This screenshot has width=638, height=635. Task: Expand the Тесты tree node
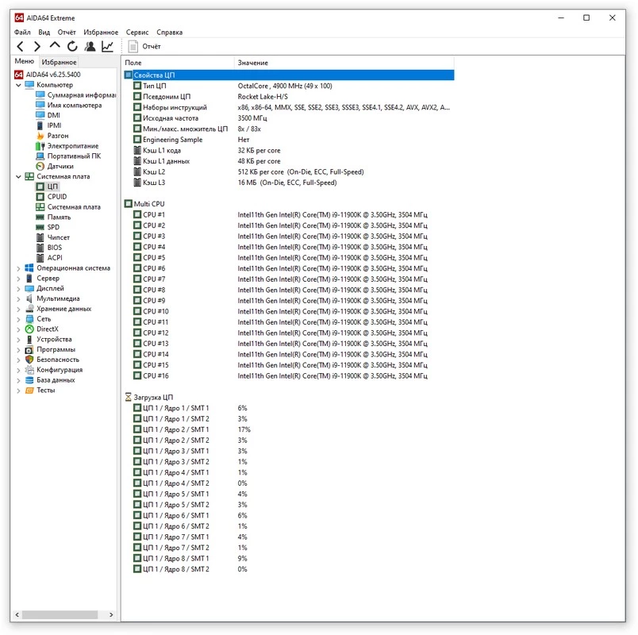click(18, 391)
